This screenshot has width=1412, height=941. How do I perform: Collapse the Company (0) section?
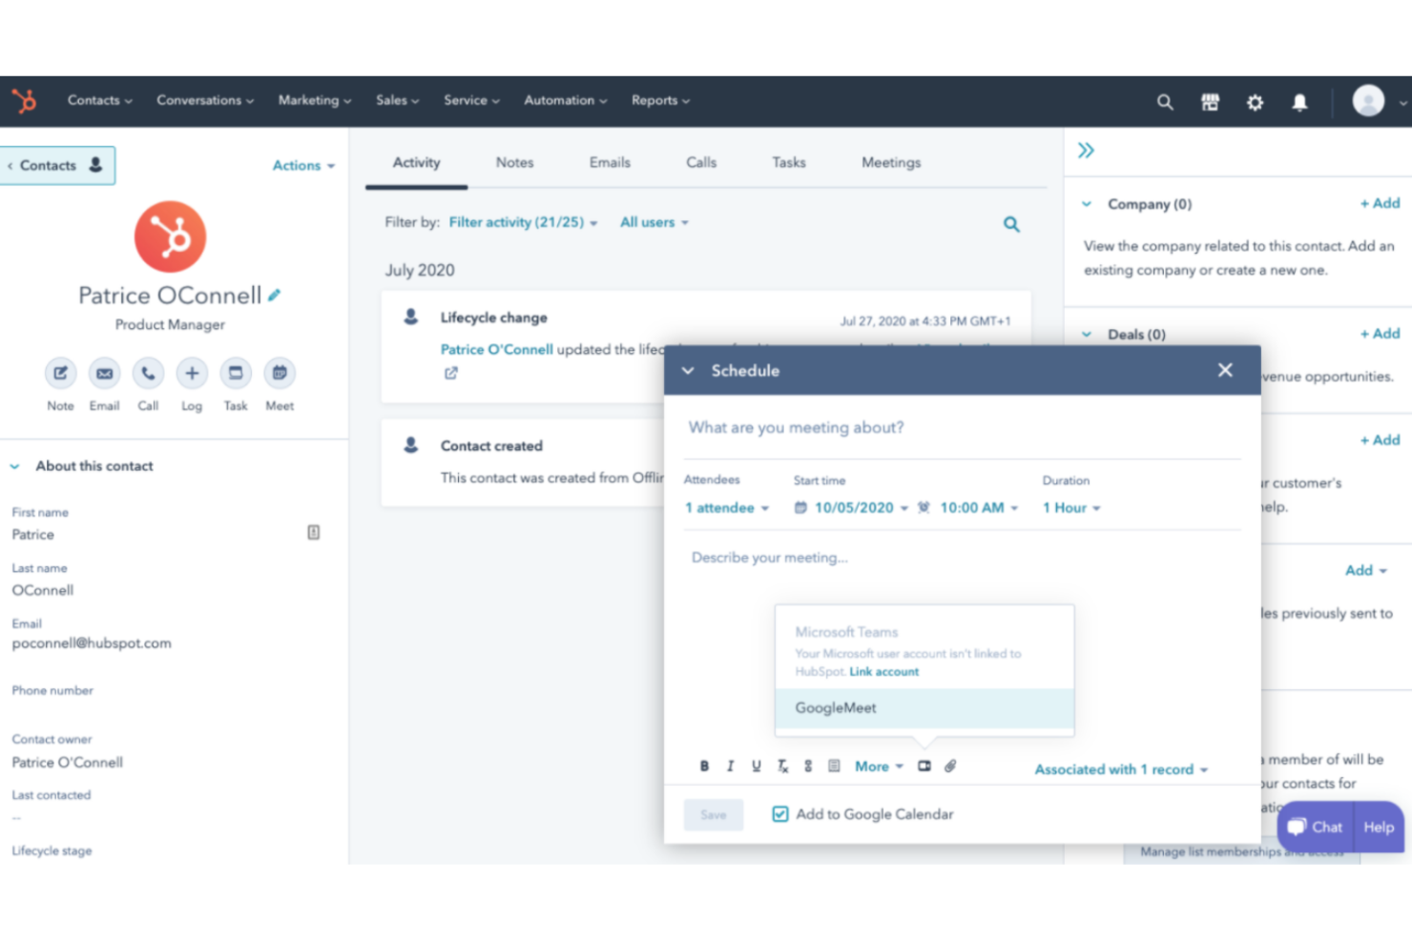tap(1087, 204)
